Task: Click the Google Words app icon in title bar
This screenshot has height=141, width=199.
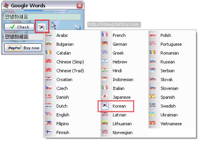Action: (x=6, y=5)
